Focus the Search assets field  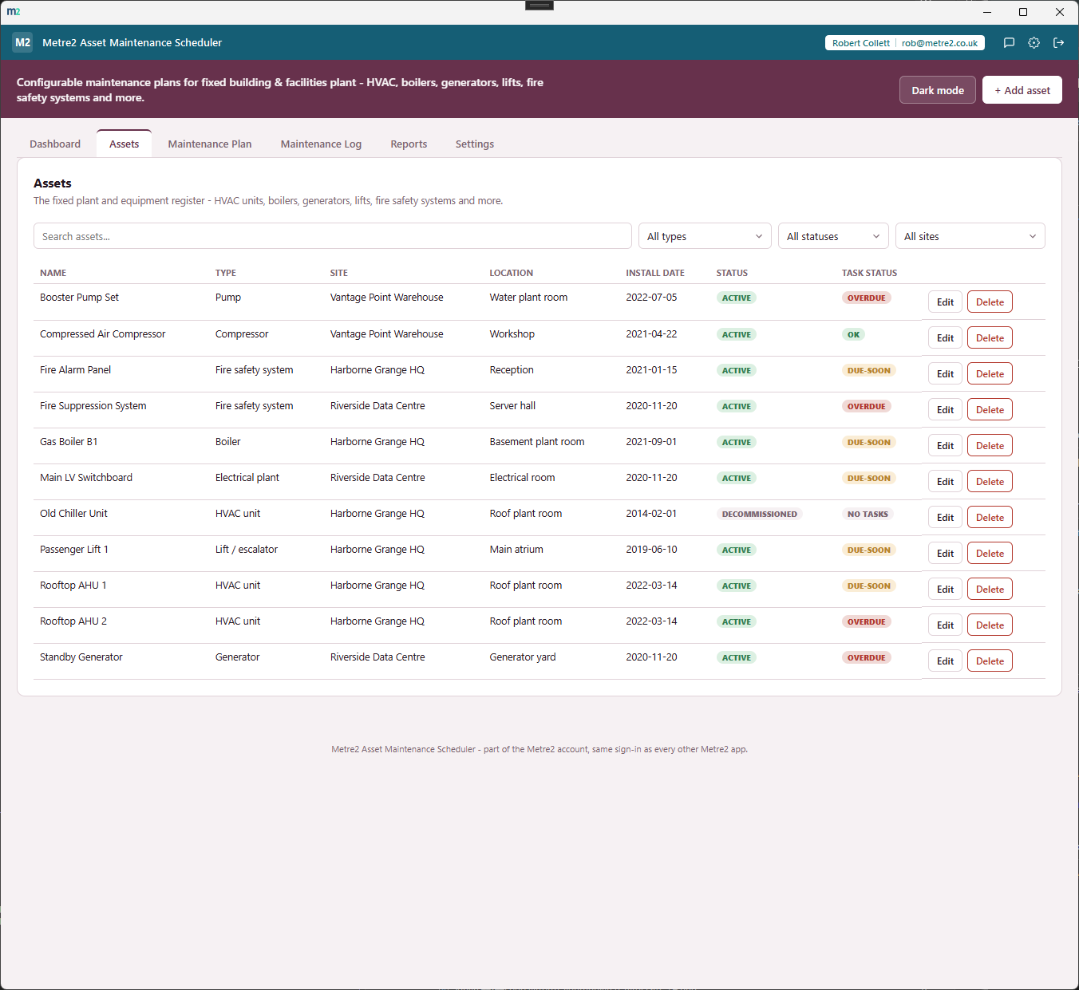[x=333, y=236]
